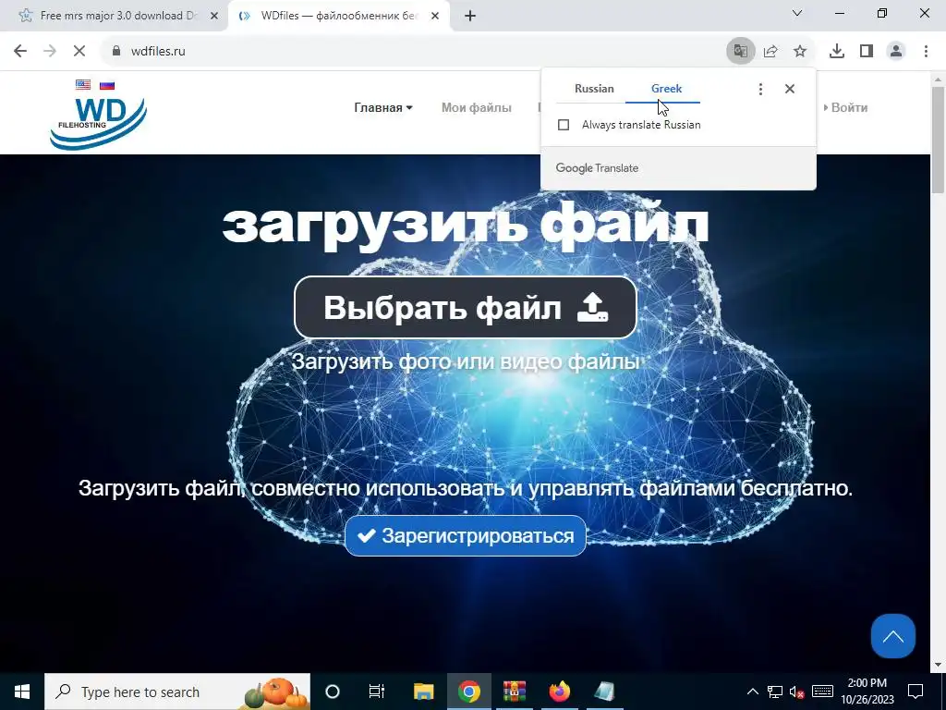Click the site lock icon in address bar
The height and width of the screenshot is (710, 946).
116,52
